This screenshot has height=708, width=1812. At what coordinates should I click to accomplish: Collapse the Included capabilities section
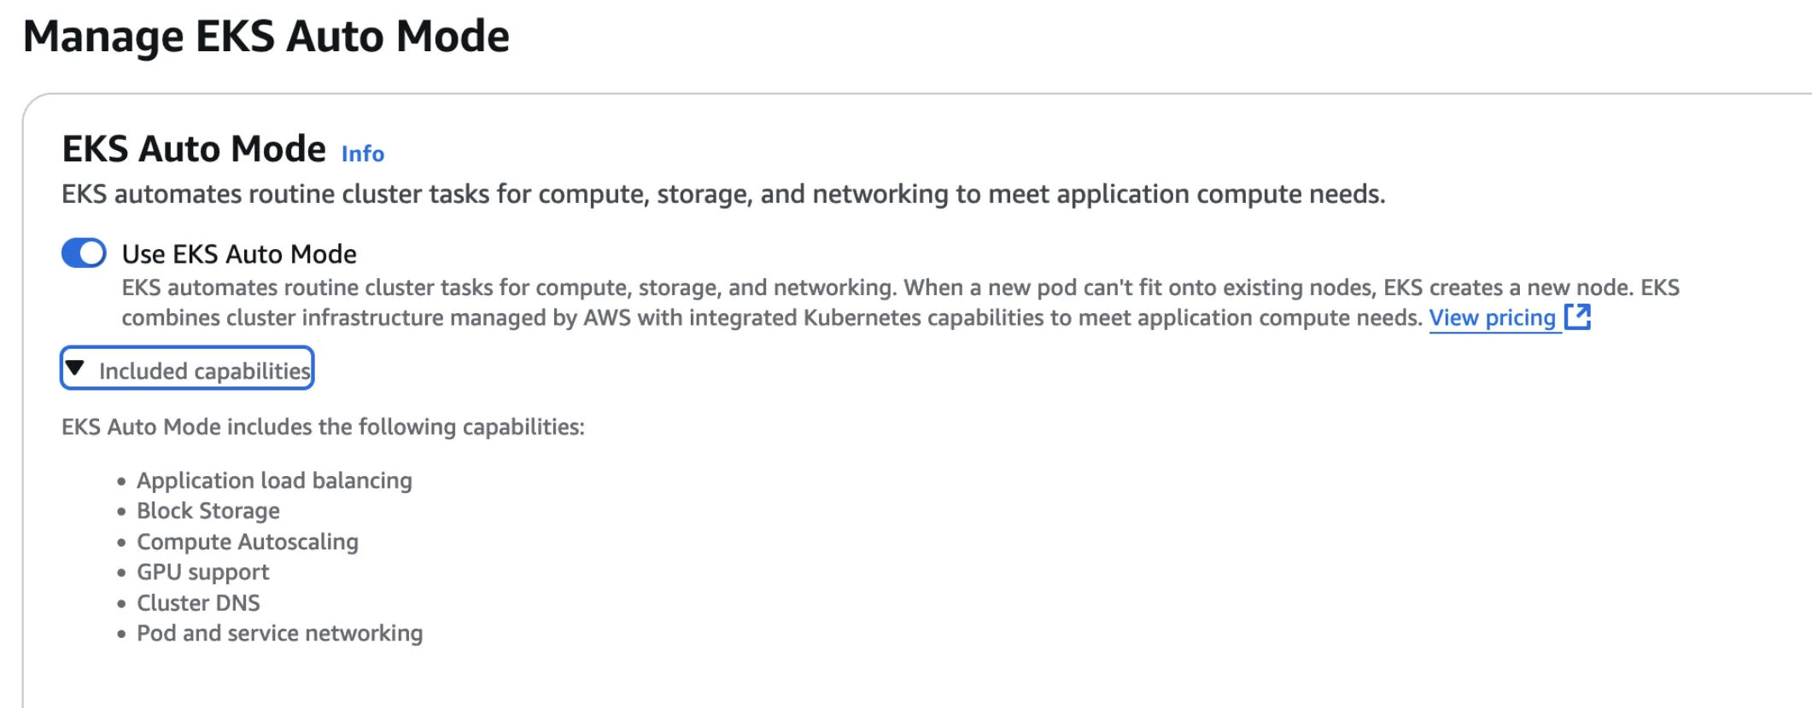click(187, 369)
